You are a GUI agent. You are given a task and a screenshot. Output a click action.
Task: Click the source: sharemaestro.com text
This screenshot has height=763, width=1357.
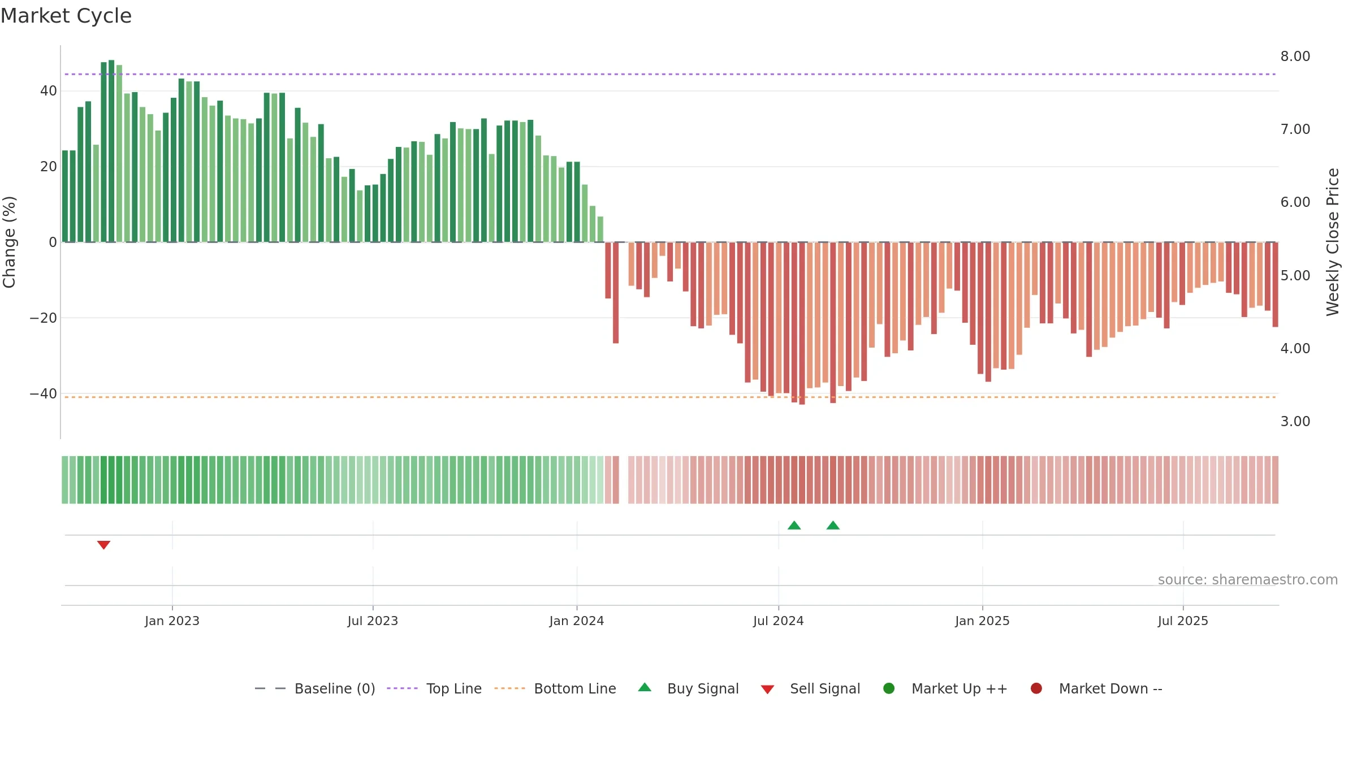tap(1248, 580)
